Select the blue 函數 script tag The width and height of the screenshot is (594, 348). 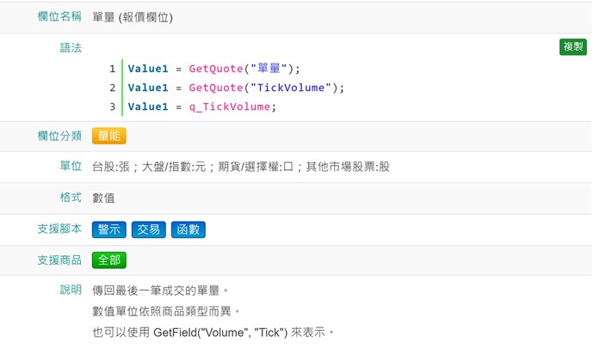[189, 229]
